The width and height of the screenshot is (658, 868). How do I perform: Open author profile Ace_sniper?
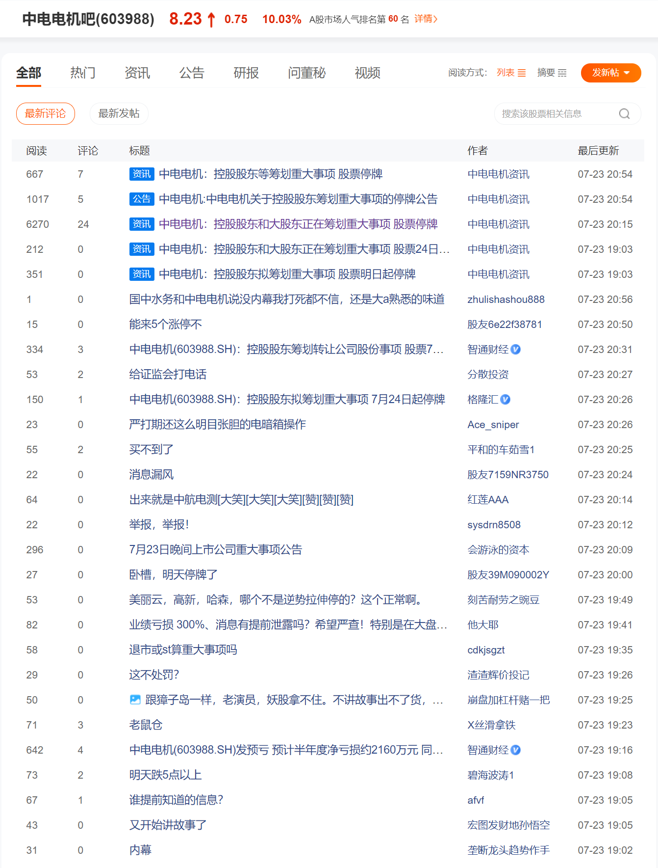[493, 425]
